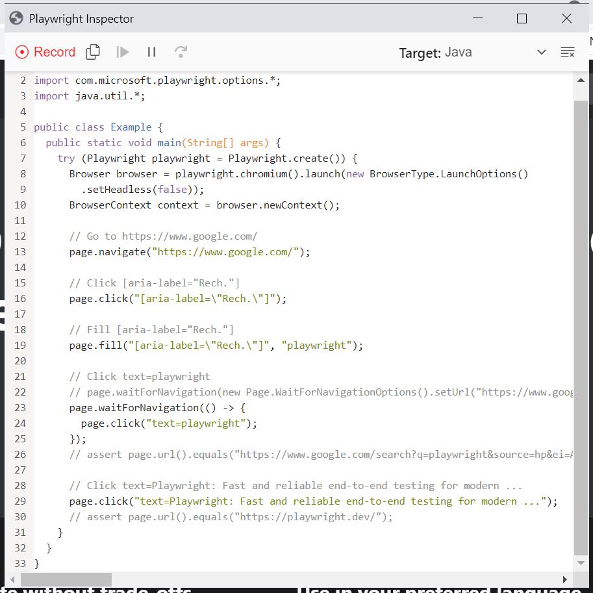Click line number 33 in the gutter
593x593 pixels.
coord(20,564)
